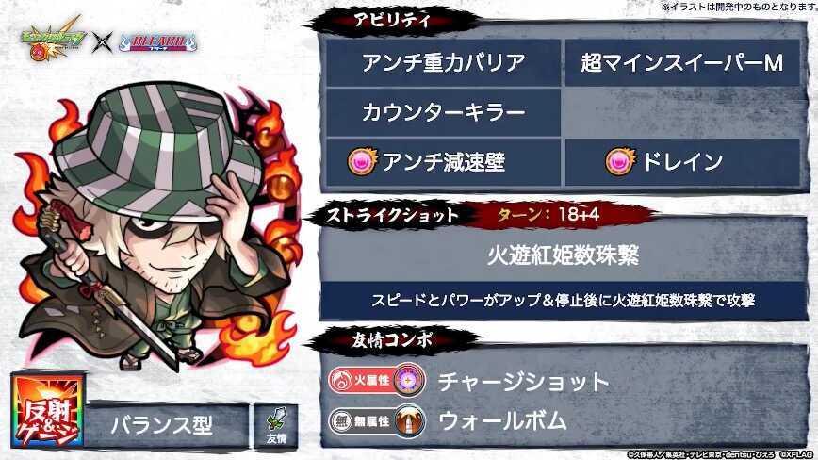Open the ストライクショット section header
This screenshot has height=460, width=818.
pos(392,215)
